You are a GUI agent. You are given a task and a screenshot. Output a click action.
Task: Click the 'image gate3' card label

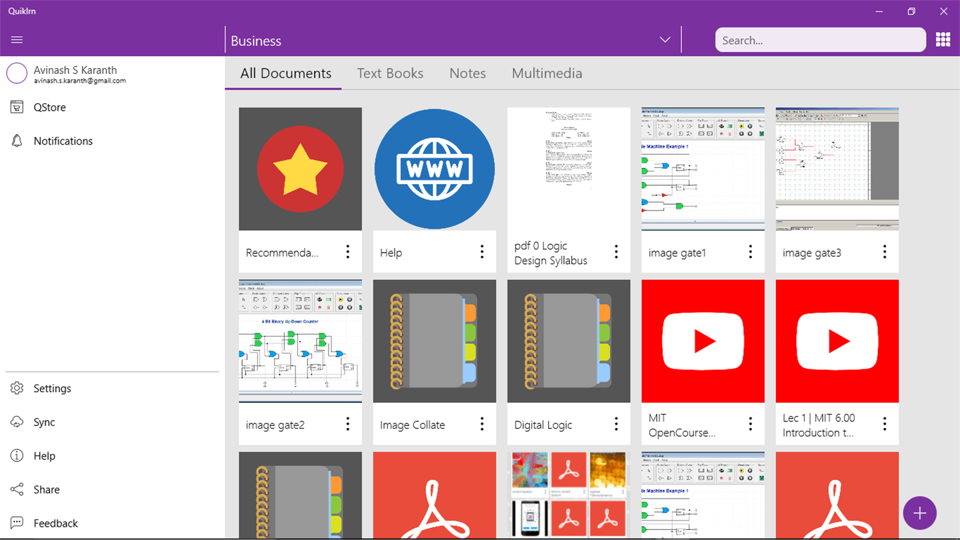(x=812, y=253)
